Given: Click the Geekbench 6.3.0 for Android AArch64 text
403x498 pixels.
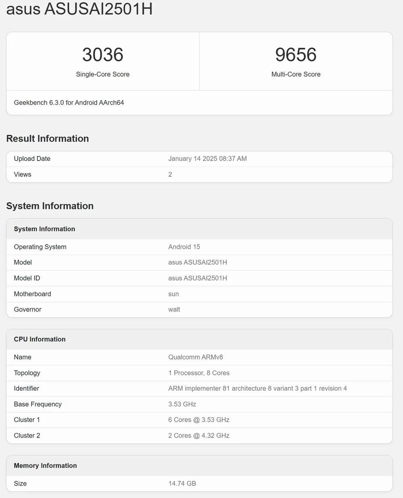Looking at the screenshot, I should (69, 103).
